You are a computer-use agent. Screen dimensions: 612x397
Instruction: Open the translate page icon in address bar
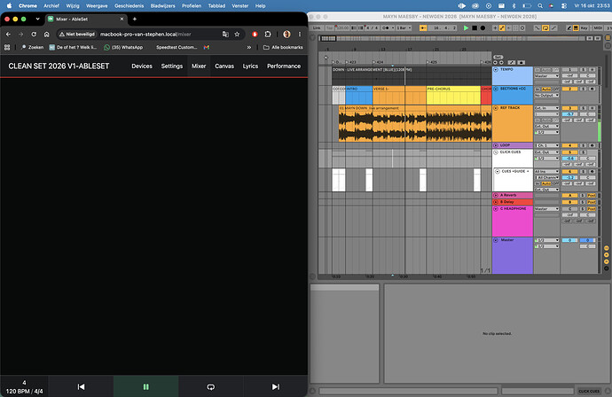pyautogui.click(x=225, y=35)
